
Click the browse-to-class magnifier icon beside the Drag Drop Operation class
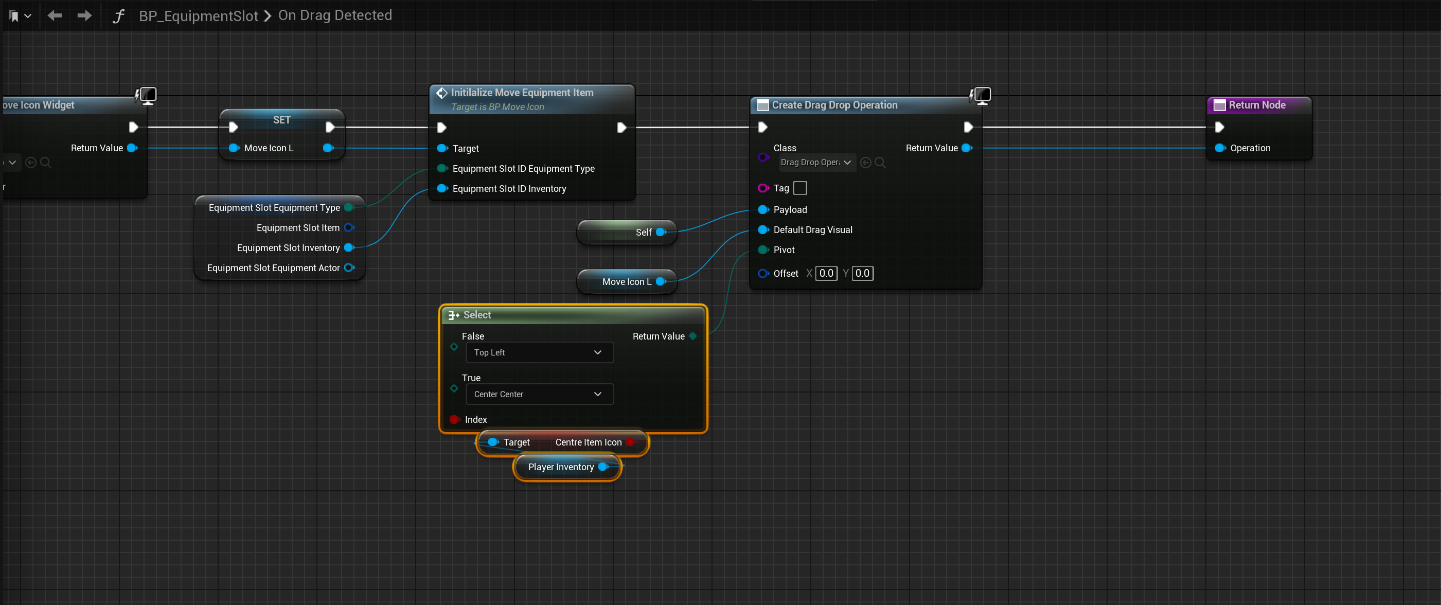[880, 163]
